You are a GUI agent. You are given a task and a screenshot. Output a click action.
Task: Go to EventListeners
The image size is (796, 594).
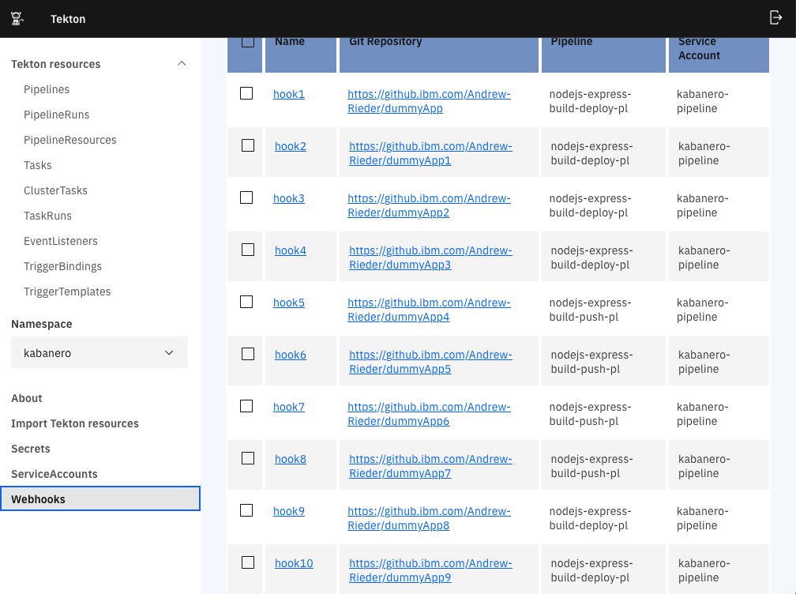click(x=61, y=241)
